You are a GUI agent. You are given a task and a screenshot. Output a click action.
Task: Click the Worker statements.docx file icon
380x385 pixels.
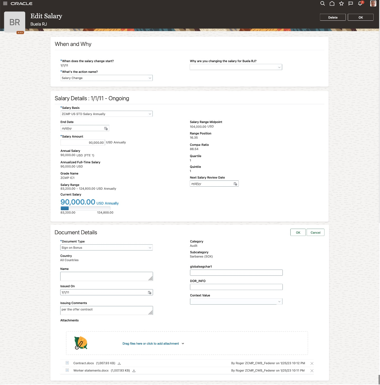click(67, 370)
